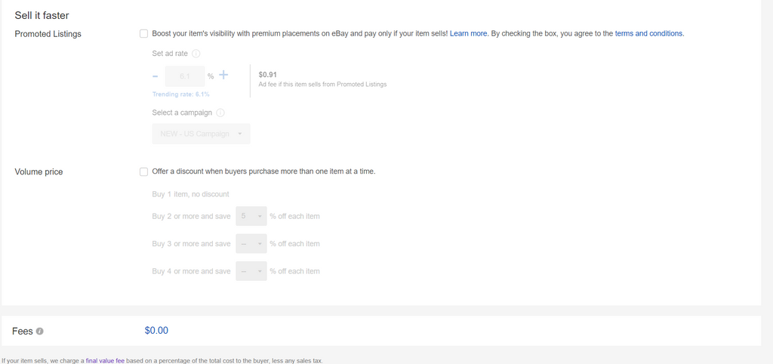
Task: Click the Select a campaign label
Action: pos(182,113)
